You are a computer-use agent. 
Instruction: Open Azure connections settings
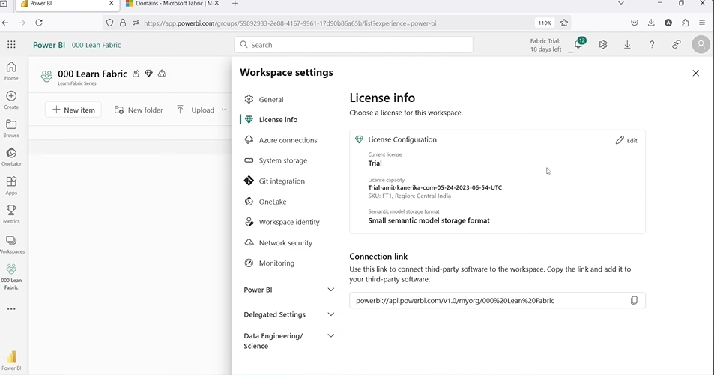click(x=281, y=140)
